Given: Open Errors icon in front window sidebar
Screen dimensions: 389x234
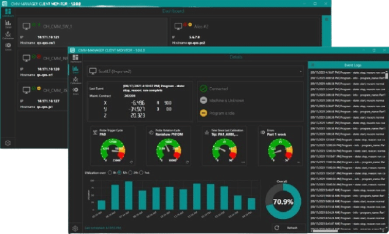Looking at the screenshot, I should click(75, 91).
